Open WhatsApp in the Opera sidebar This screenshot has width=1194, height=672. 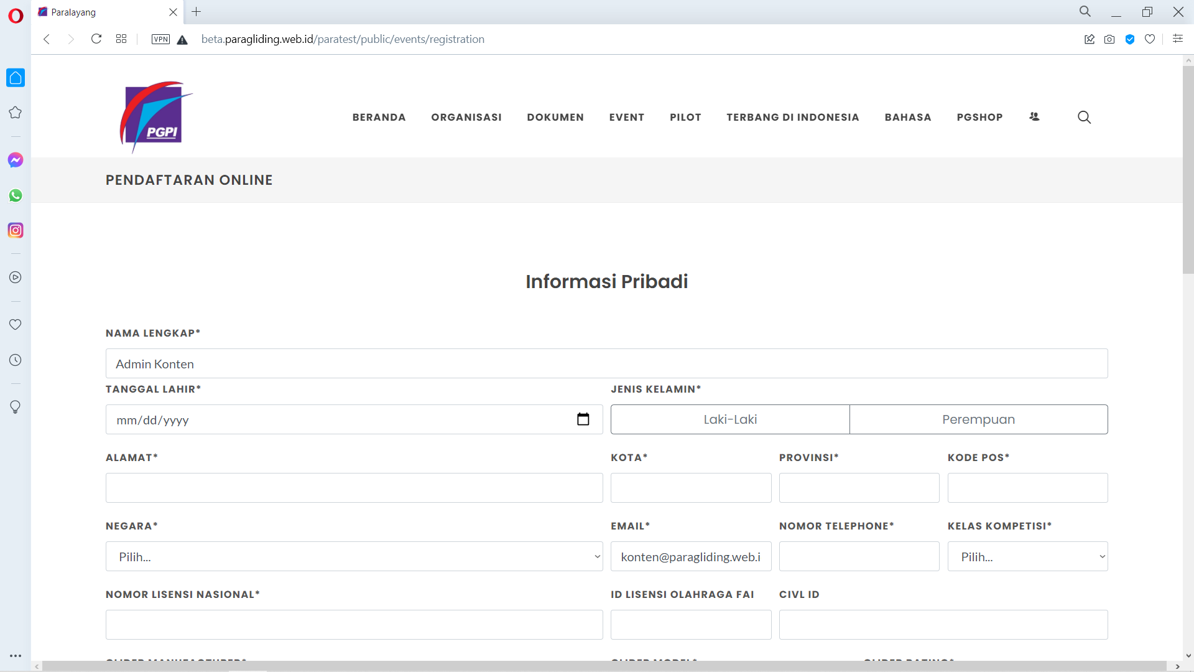pos(16,195)
